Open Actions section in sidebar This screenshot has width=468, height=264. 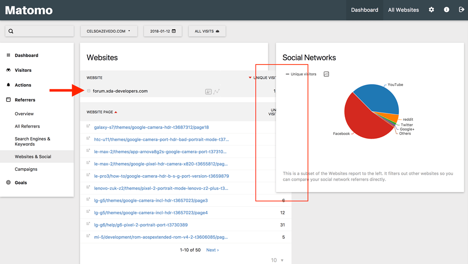tap(23, 85)
